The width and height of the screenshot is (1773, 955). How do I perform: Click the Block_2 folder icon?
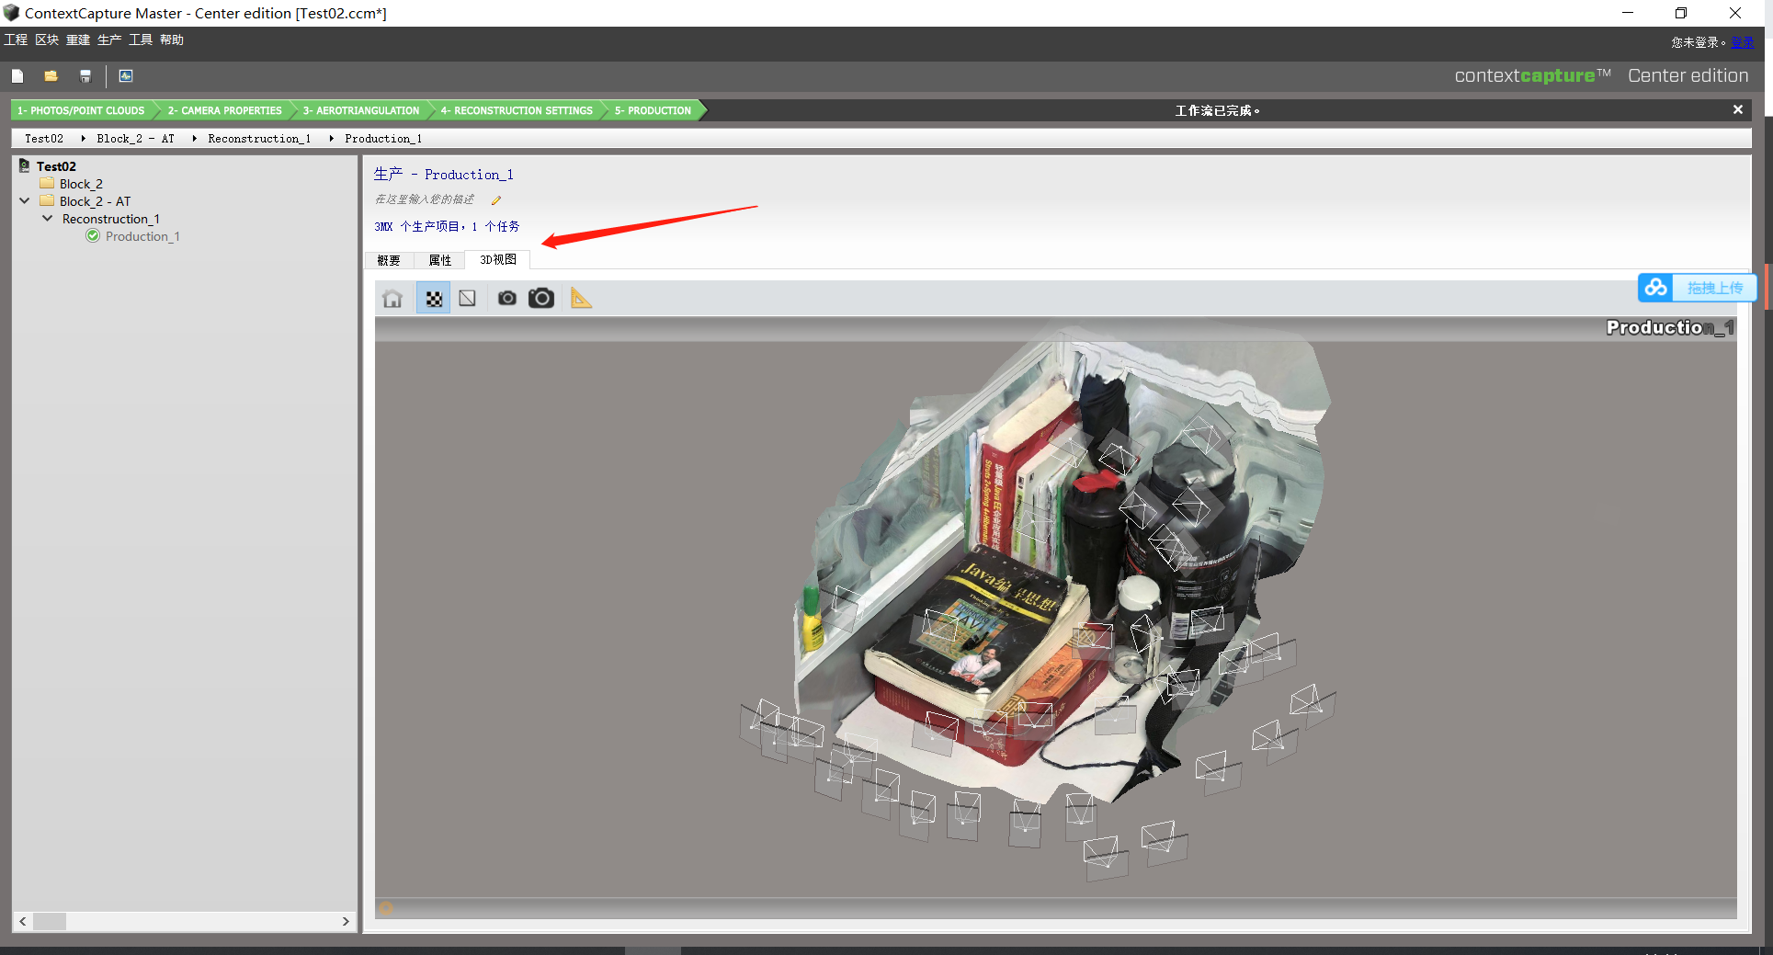tap(47, 184)
